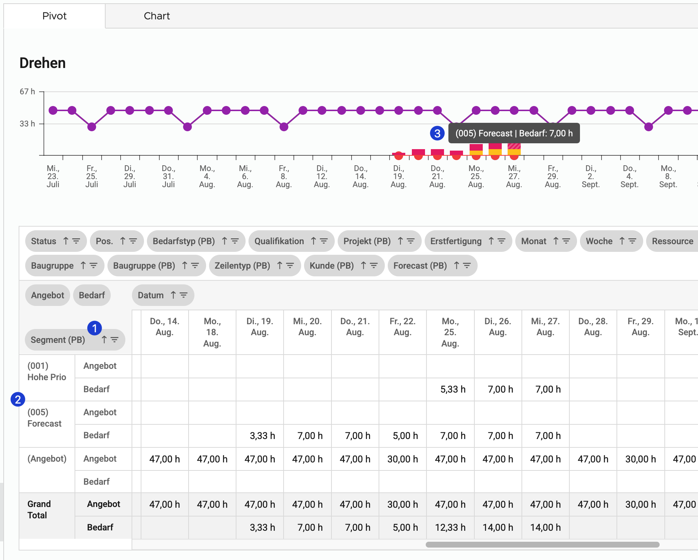Image resolution: width=698 pixels, height=560 pixels.
Task: Open filter on Zeilentyp (PB) chip
Action: [290, 265]
